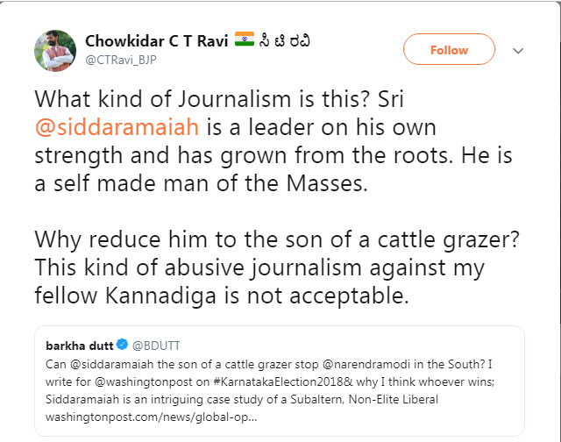Open the Chowkidar C T Ravi display name

[x=157, y=41]
